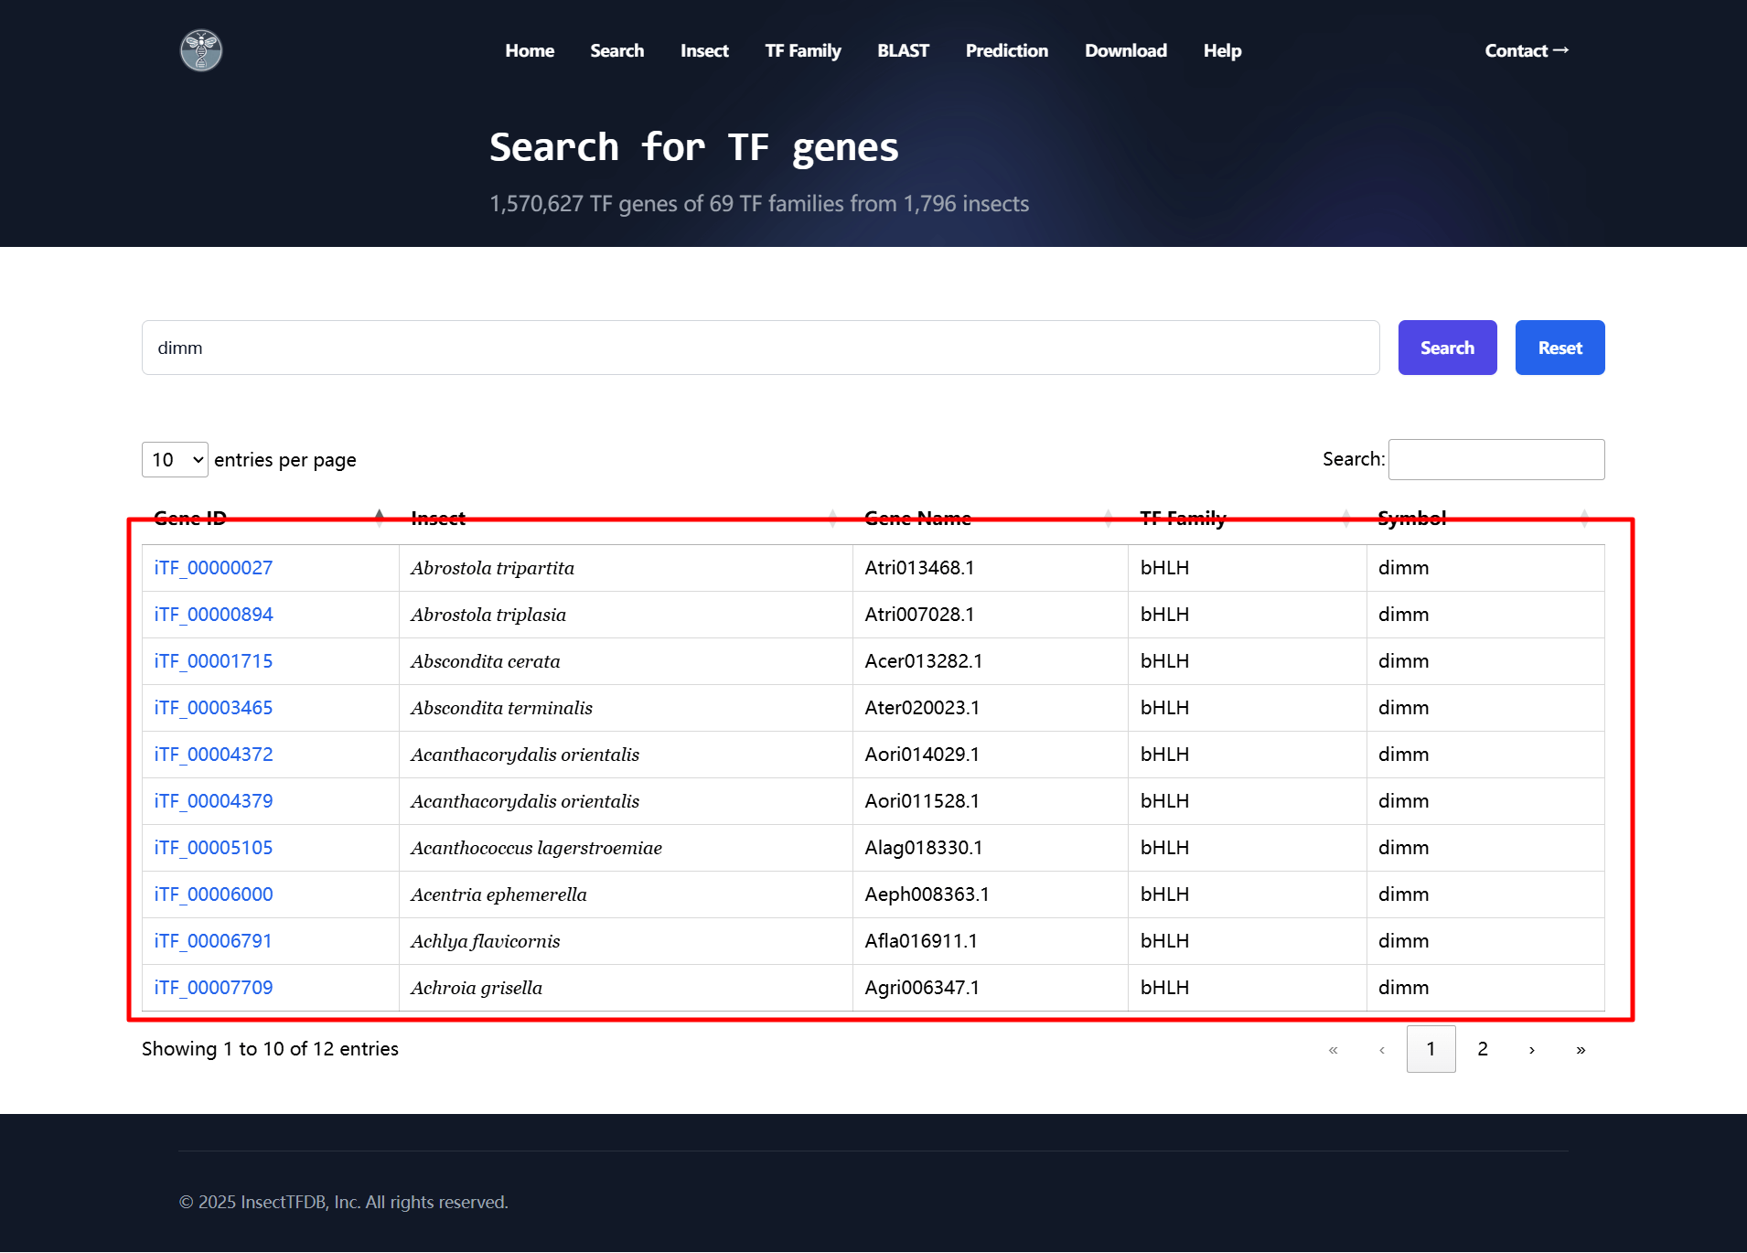This screenshot has height=1253, width=1747.
Task: Open the TF Family menu
Action: (802, 50)
